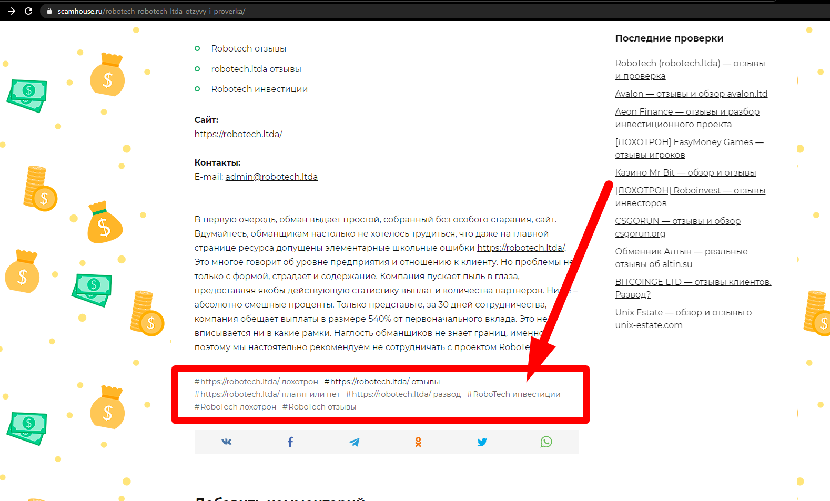Click the Контакты: label

[x=217, y=162]
